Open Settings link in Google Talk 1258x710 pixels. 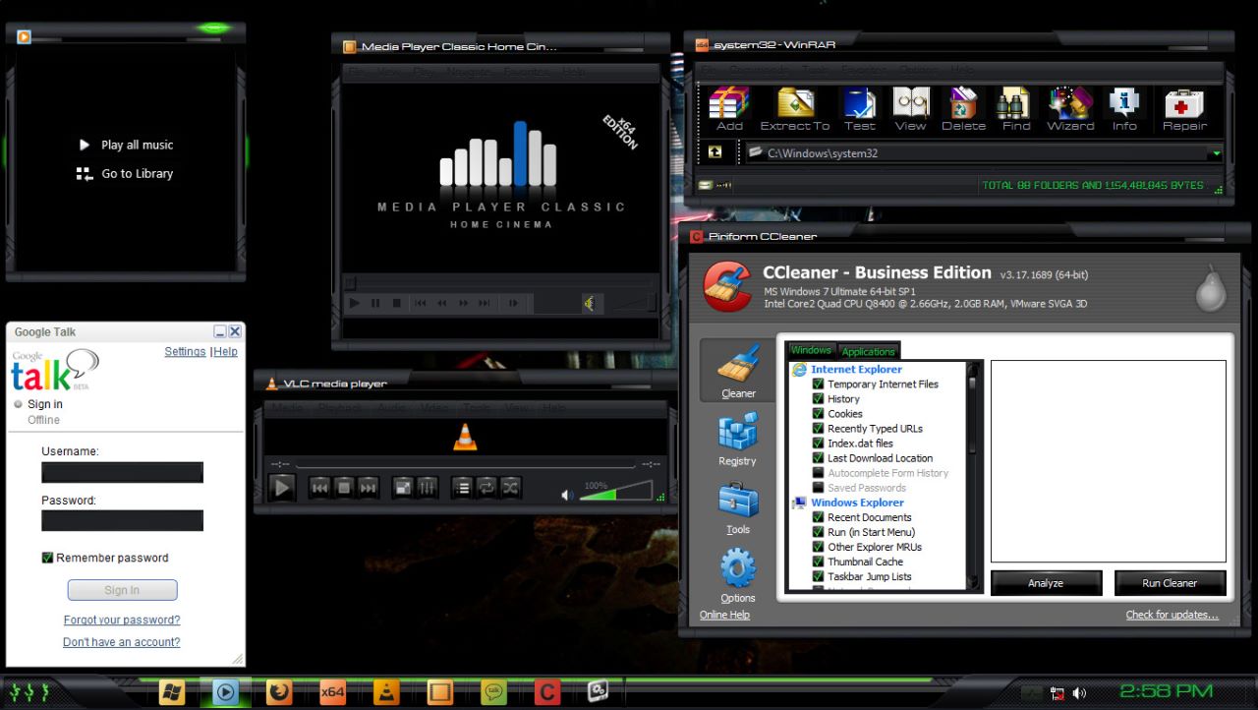185,351
